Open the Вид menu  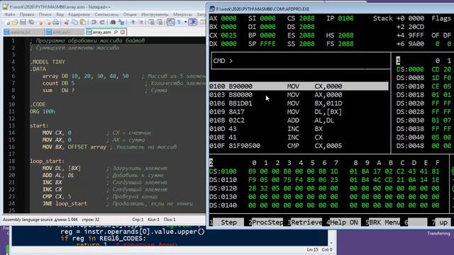click(60, 14)
